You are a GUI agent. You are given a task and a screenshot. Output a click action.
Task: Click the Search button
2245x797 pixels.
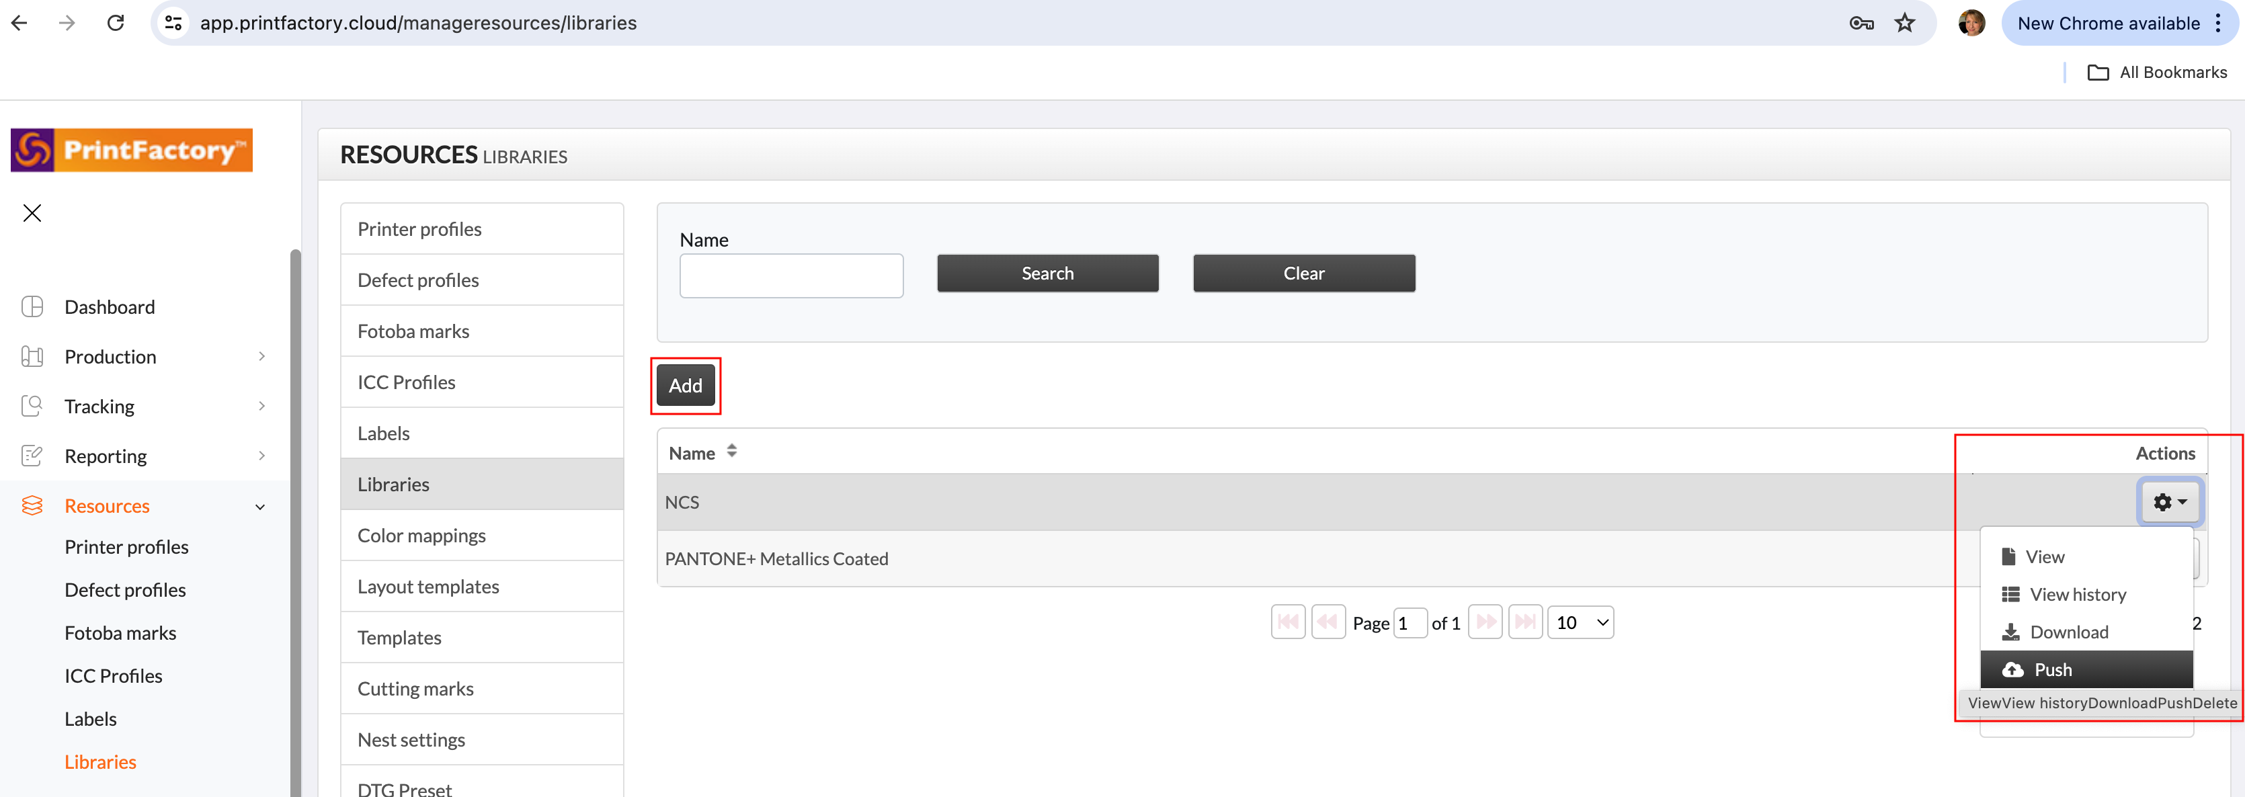[1047, 274]
